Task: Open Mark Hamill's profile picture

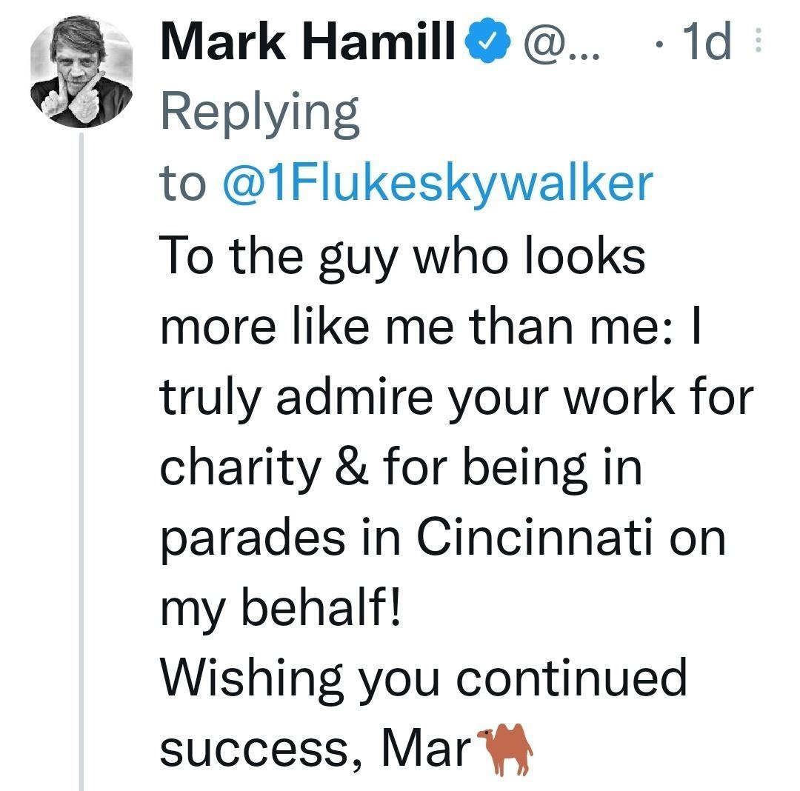Action: pyautogui.click(x=81, y=72)
